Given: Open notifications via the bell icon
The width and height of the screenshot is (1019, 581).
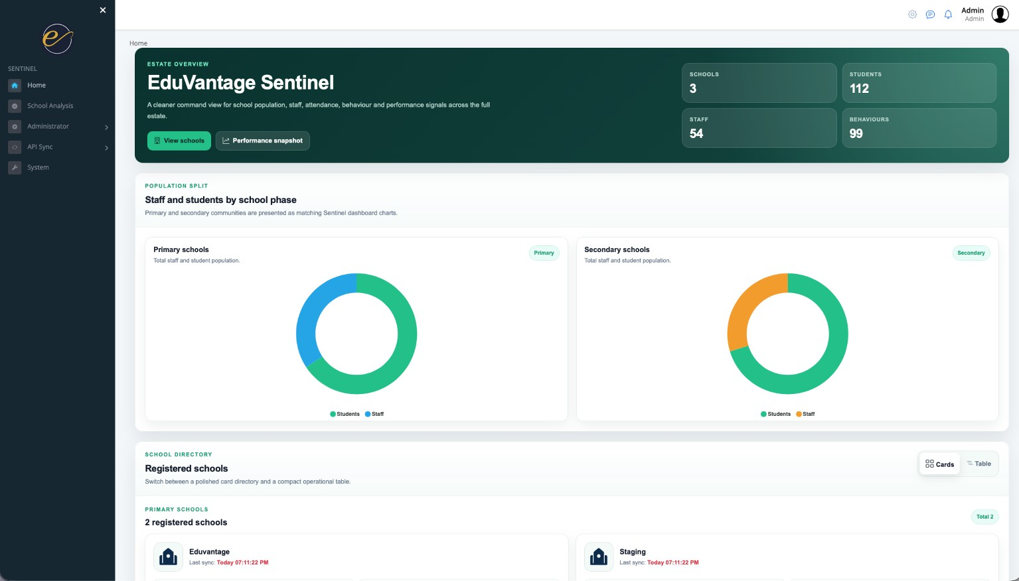Looking at the screenshot, I should (948, 15).
